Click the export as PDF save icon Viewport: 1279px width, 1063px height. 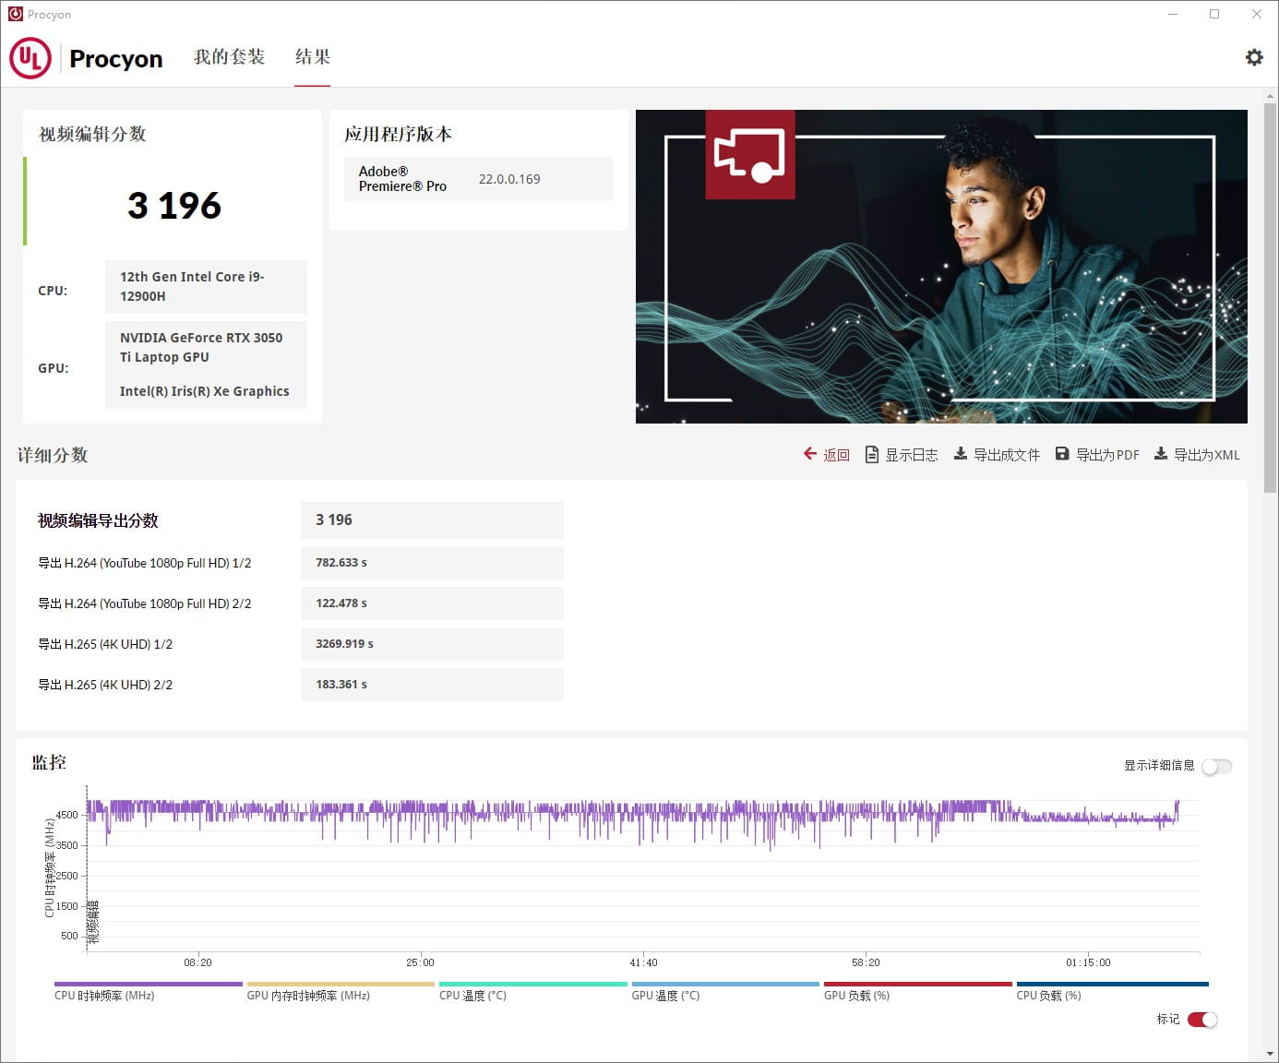click(1062, 454)
